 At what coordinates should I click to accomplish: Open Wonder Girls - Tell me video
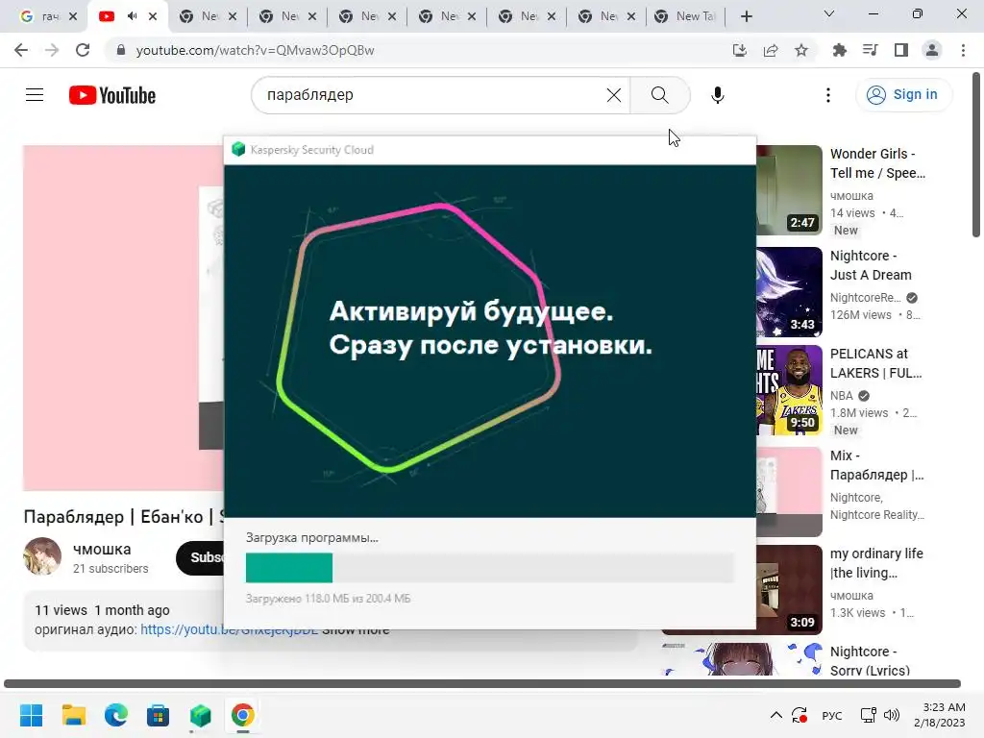click(877, 163)
